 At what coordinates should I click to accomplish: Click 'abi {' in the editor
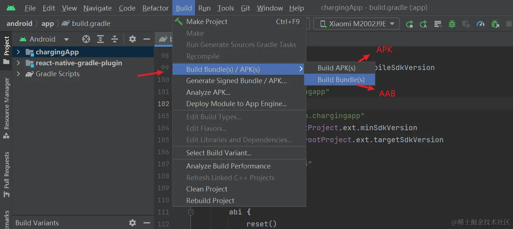[240, 212]
